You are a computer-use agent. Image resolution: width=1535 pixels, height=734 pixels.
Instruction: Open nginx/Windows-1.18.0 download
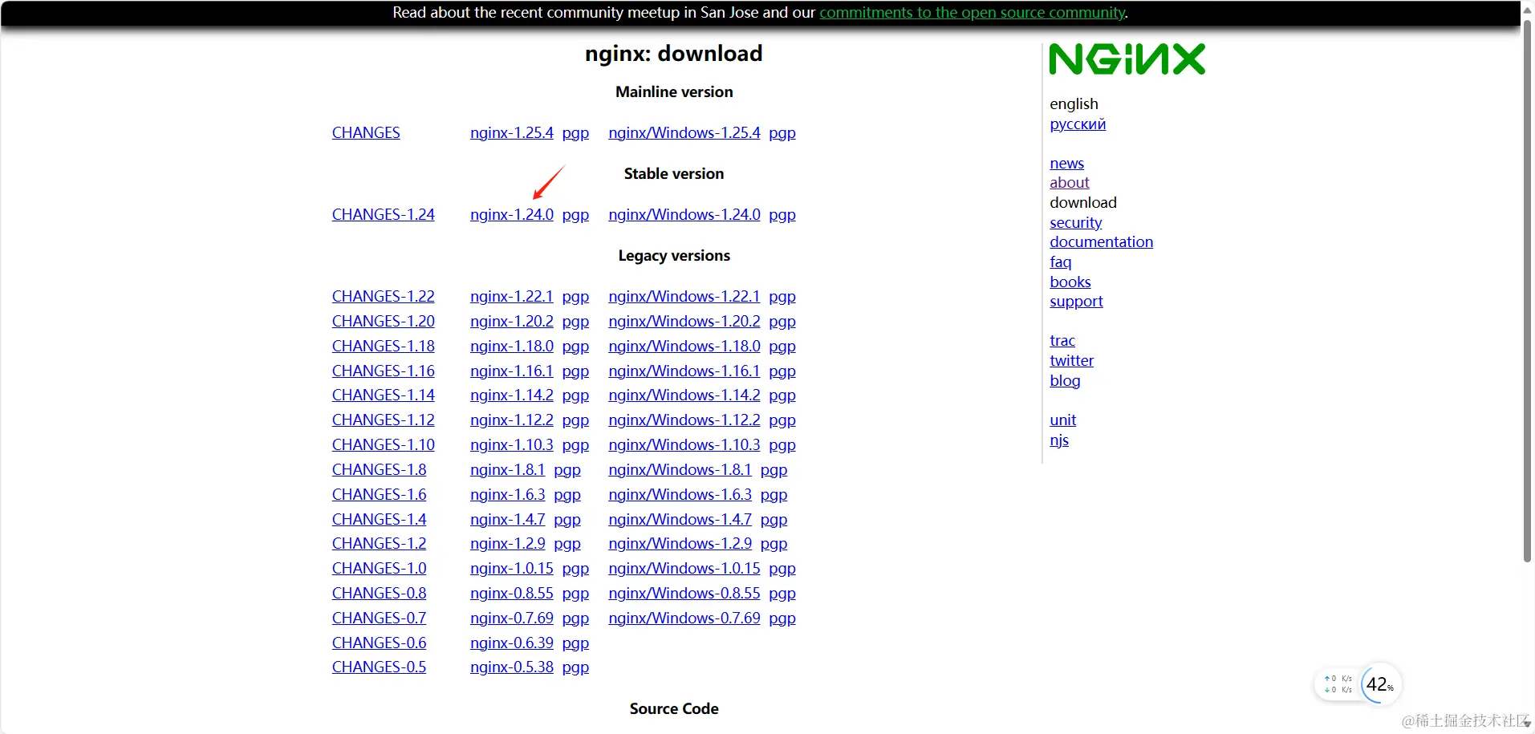click(x=684, y=346)
